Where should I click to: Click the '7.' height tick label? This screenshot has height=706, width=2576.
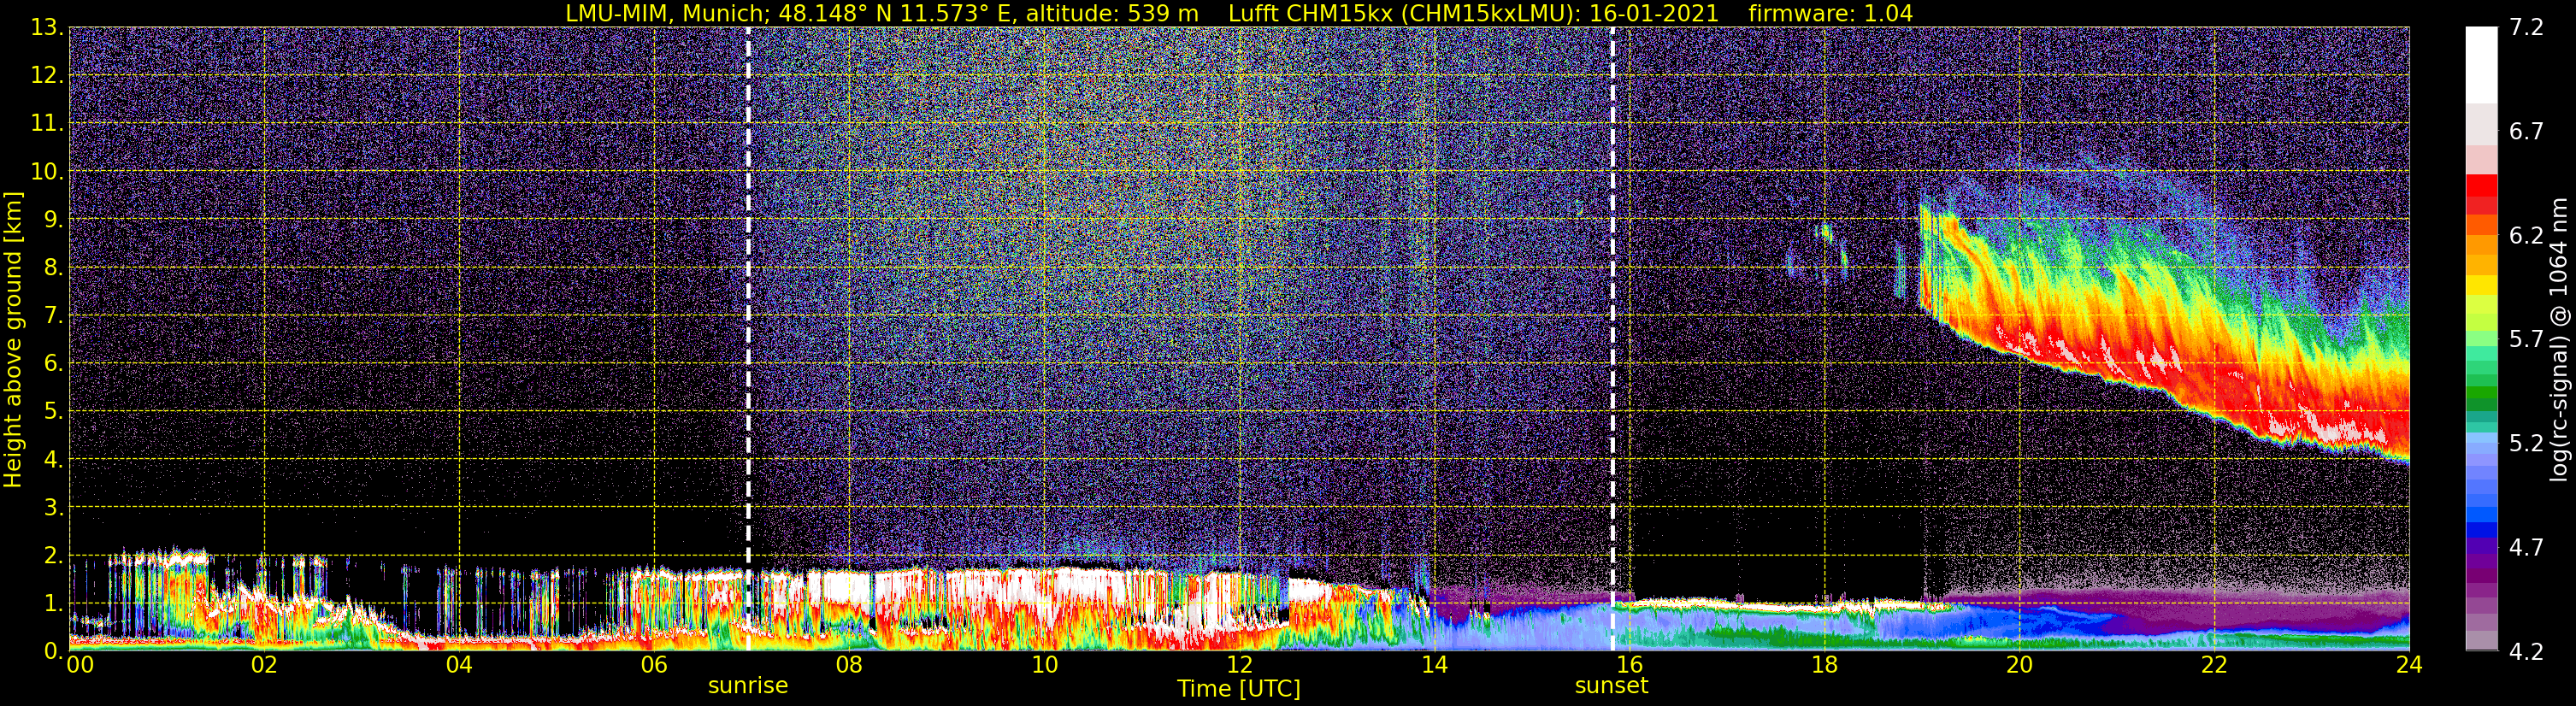[53, 315]
